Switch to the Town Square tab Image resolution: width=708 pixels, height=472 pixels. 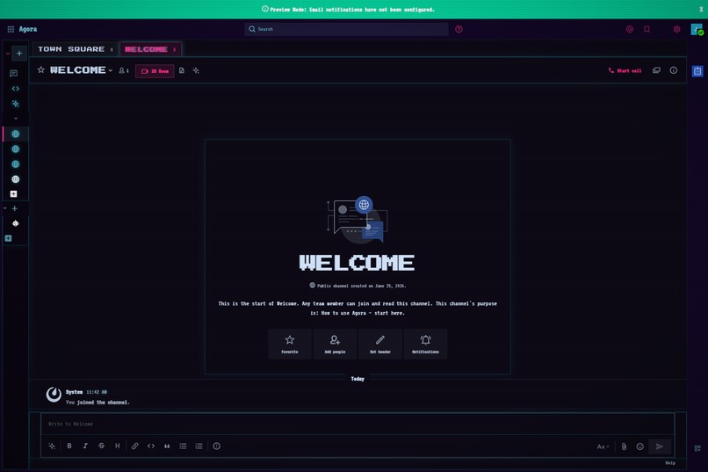tap(71, 49)
